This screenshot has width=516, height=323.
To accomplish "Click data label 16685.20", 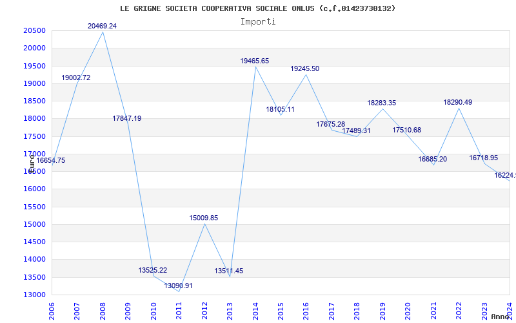I will pyautogui.click(x=432, y=159).
